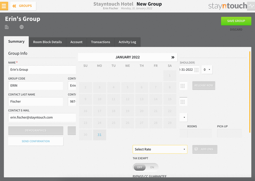Click the Name field with Erin's Group
Screen dimensions: 255x181
click(42, 70)
